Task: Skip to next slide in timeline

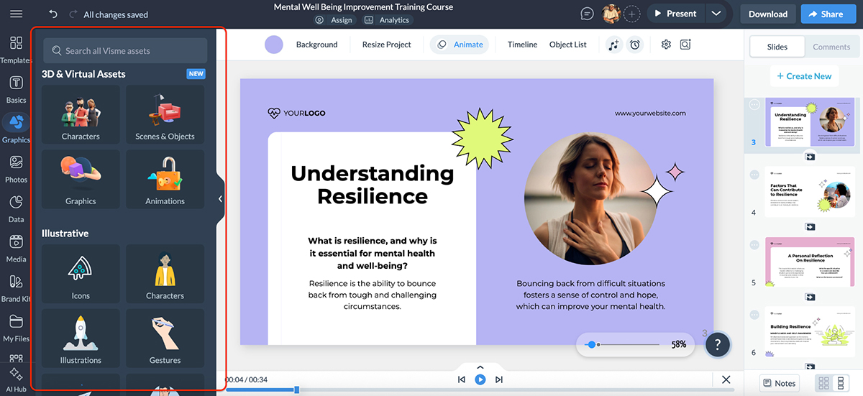Action: point(499,379)
